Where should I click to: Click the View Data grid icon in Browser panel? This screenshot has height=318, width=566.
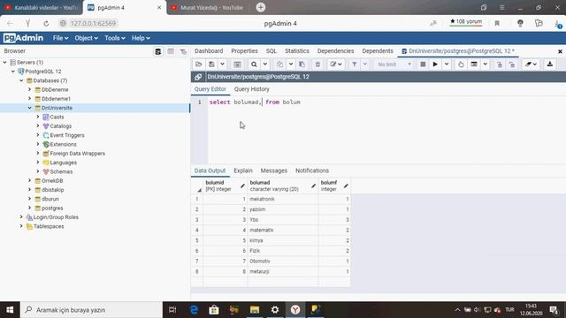[x=171, y=51]
